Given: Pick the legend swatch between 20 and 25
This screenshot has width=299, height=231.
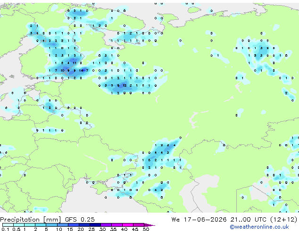Looking at the screenshot, I should 84,225.
